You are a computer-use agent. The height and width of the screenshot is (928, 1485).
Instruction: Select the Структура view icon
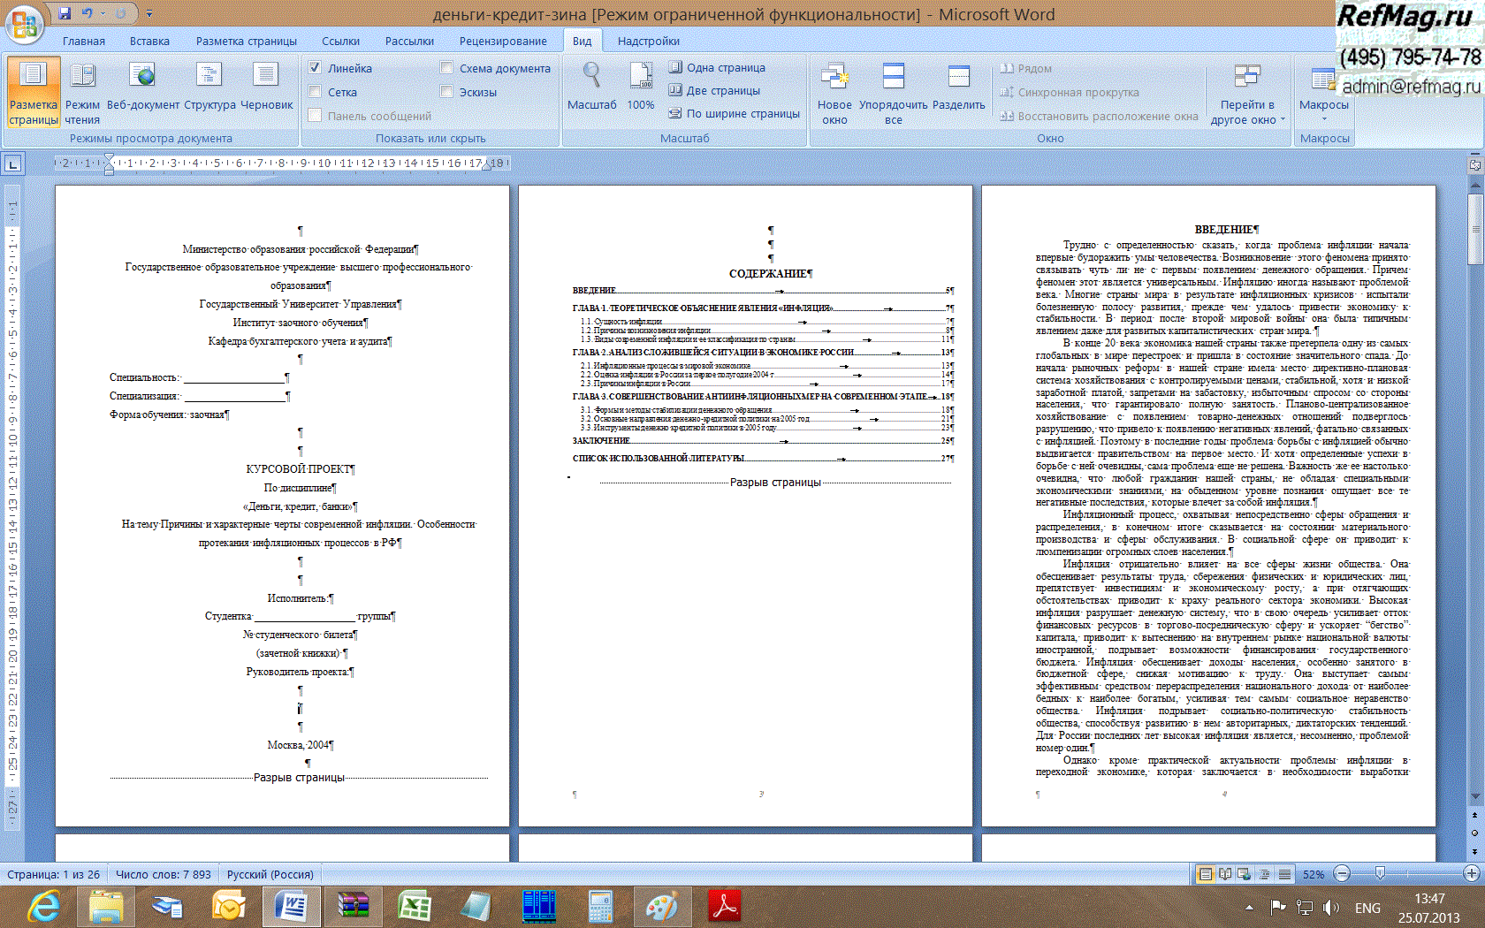[x=209, y=77]
